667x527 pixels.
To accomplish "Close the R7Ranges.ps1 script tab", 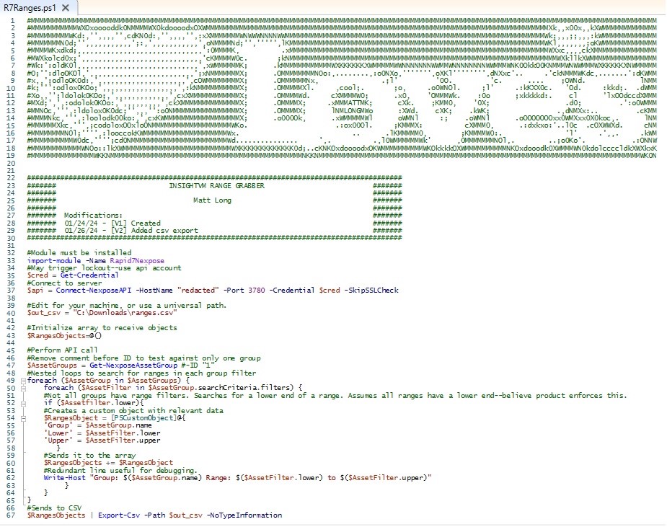I will (x=66, y=7).
